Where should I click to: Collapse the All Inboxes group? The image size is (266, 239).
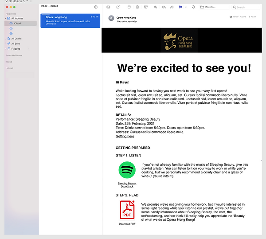6,18
